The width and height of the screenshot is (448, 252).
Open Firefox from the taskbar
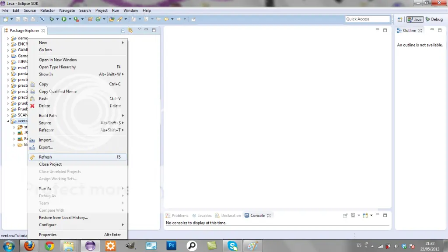click(29, 246)
